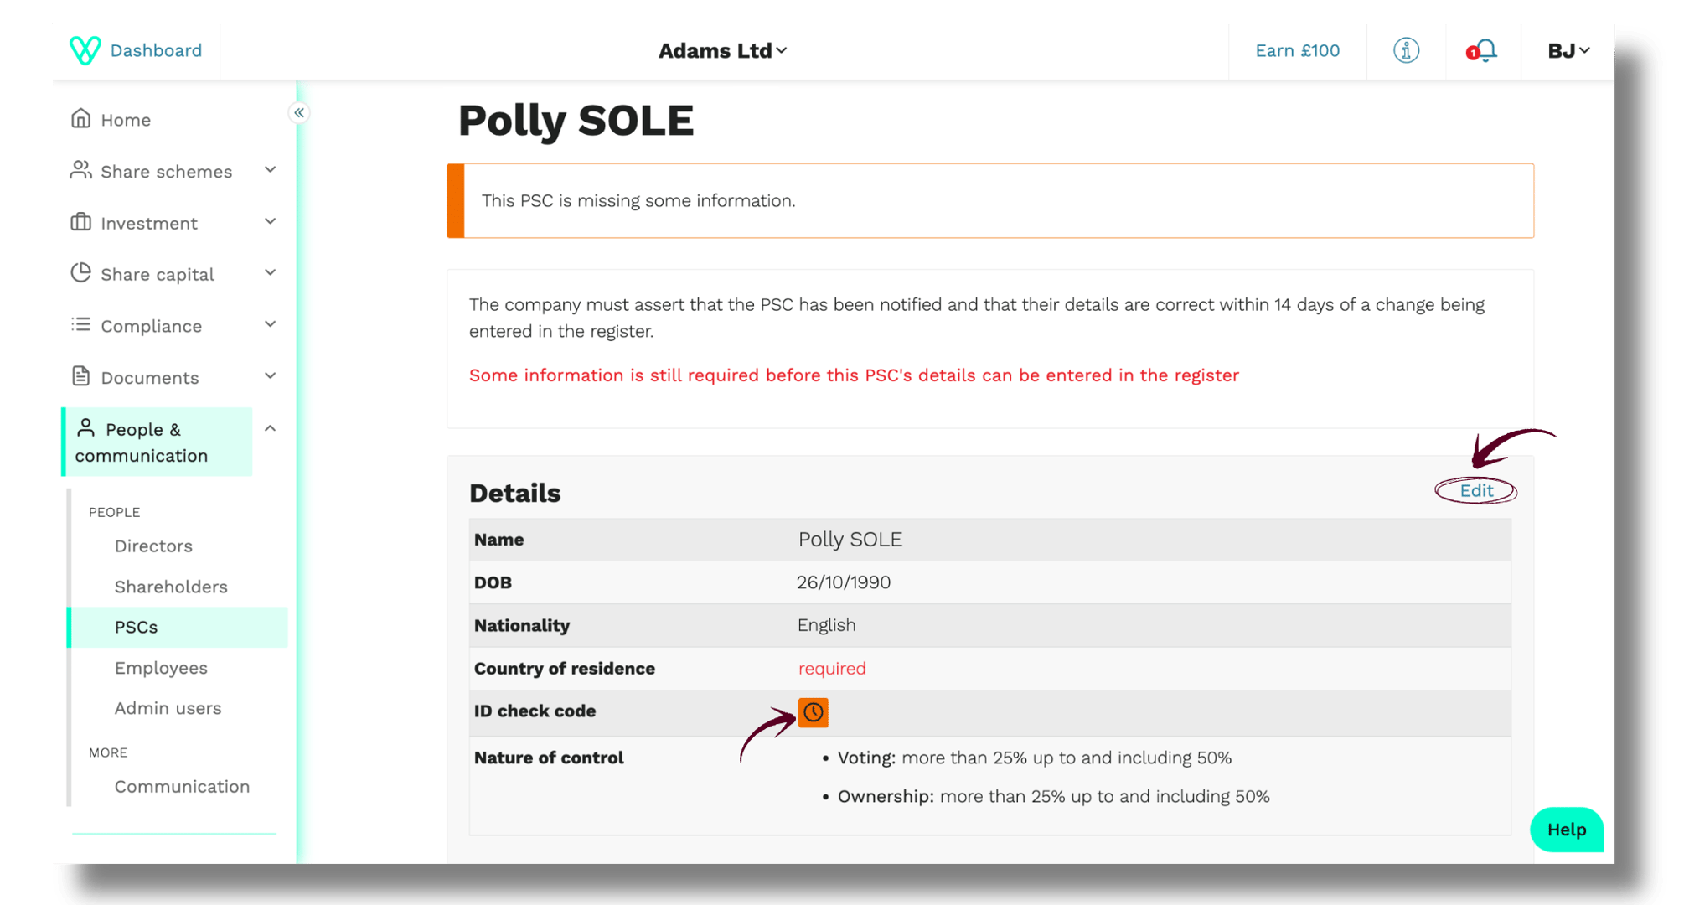Image resolution: width=1684 pixels, height=905 pixels.
Task: Collapse People & communication chevron
Action: click(x=270, y=429)
